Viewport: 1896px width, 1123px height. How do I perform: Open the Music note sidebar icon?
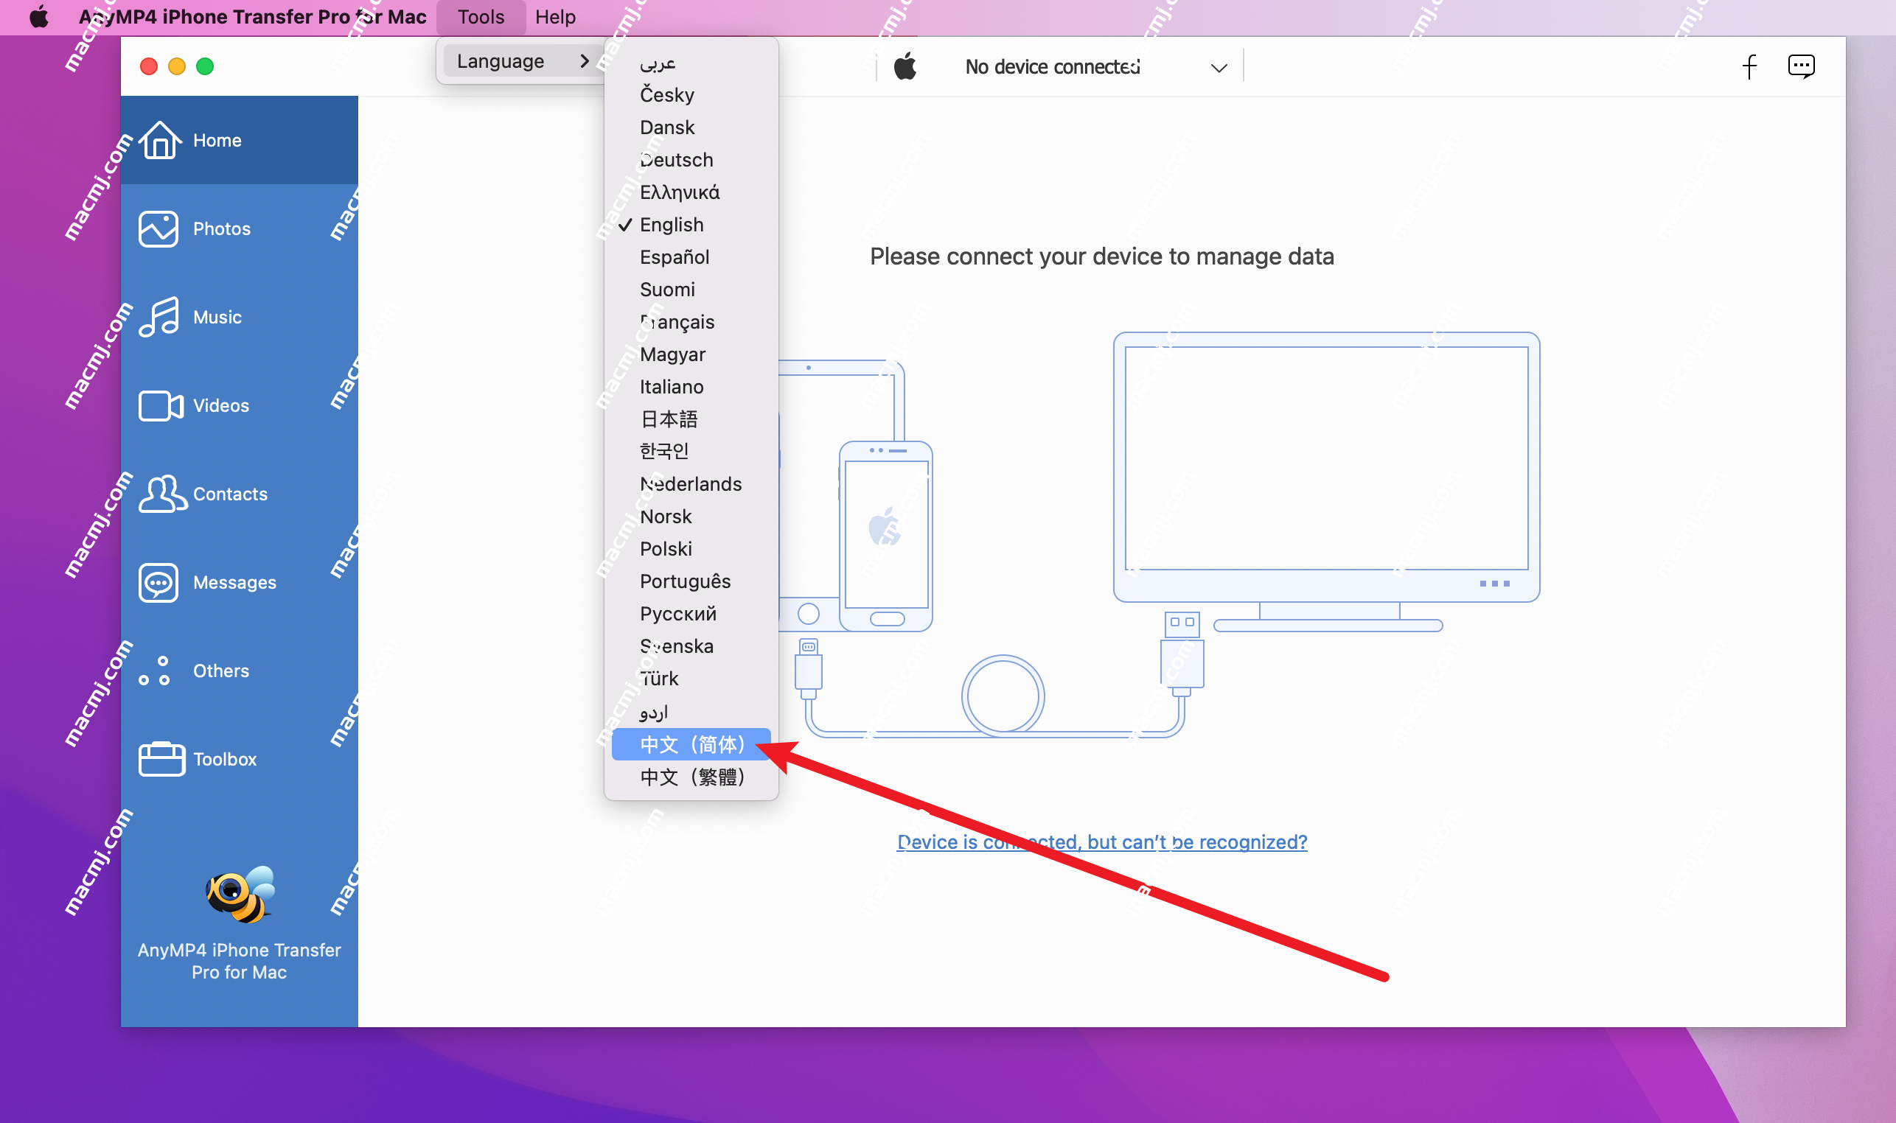click(x=159, y=316)
